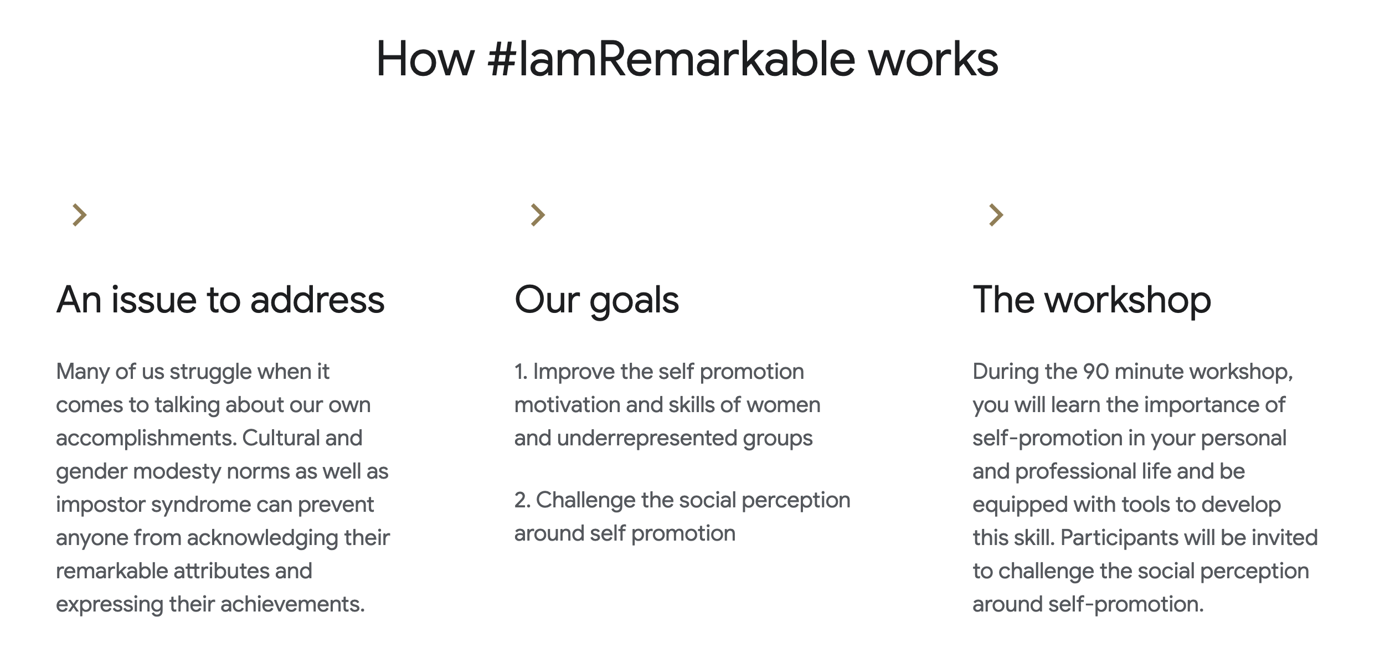Click the How #IamRemarkable works title
This screenshot has height=668, width=1390.
687,59
